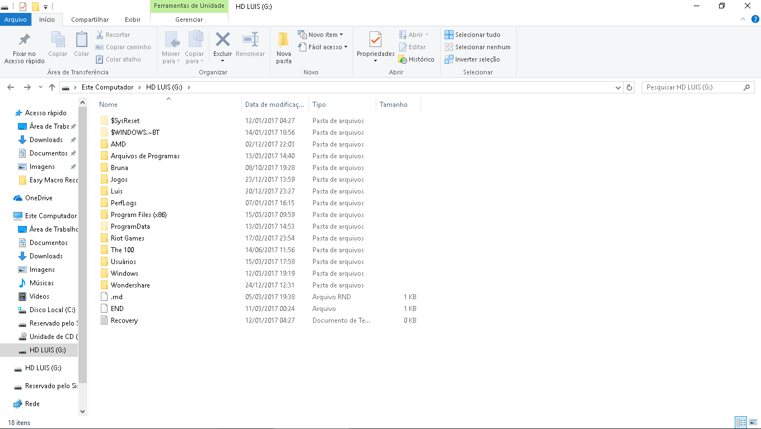The image size is (761, 429).
Task: Click the Renomear icon
Action: tap(250, 39)
